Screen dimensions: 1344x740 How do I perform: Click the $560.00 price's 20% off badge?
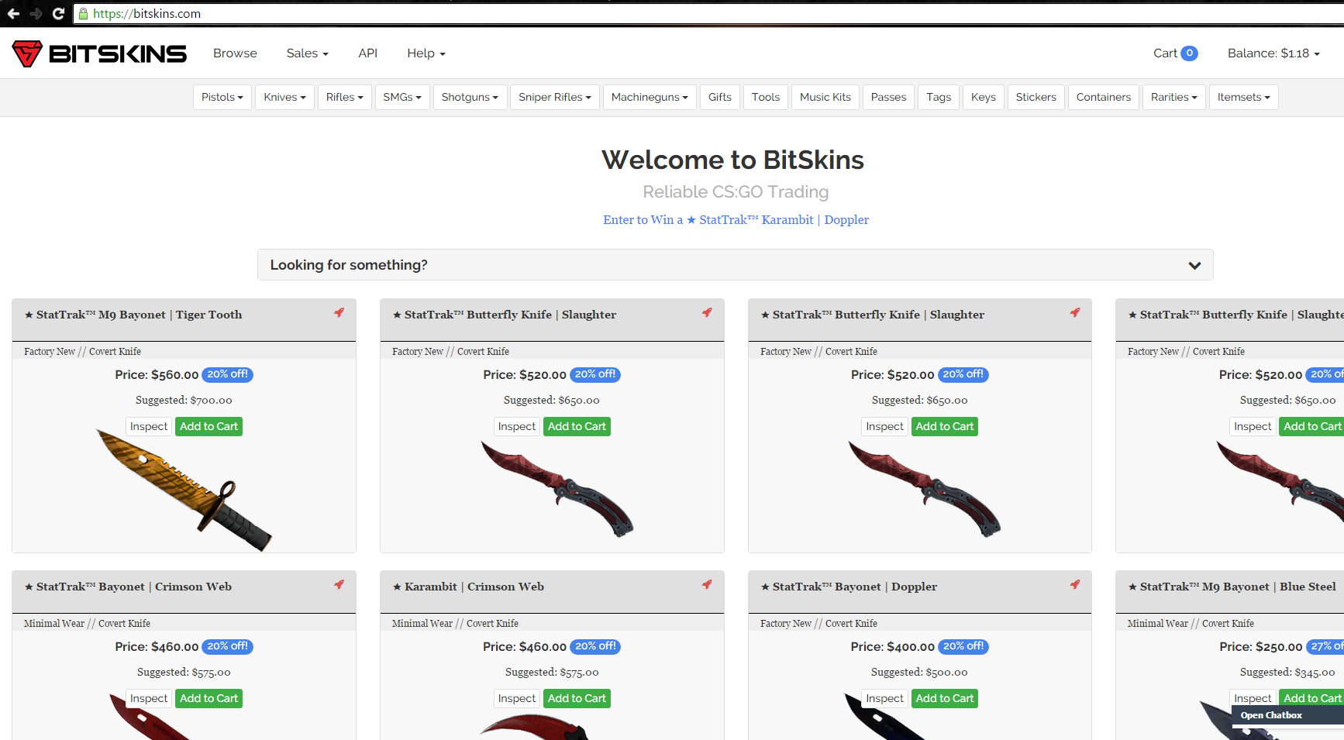point(227,374)
